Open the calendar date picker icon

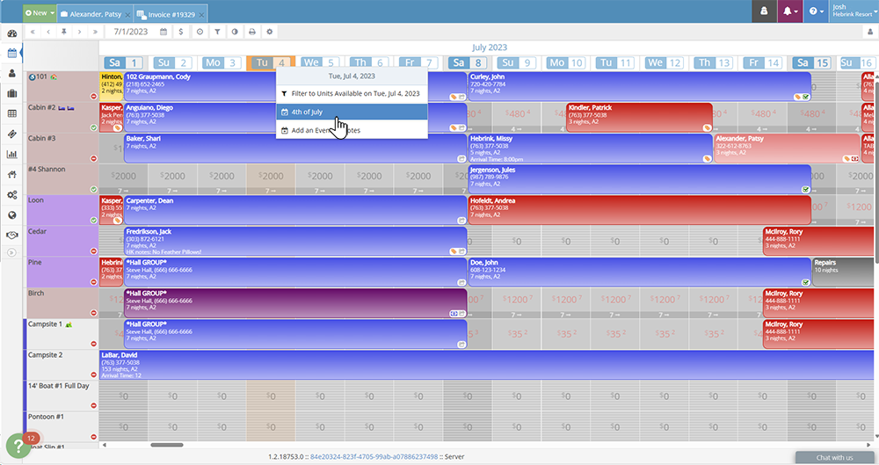163,32
